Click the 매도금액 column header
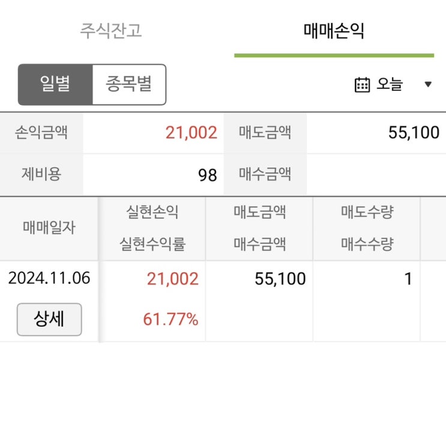Image resolution: width=446 pixels, height=446 pixels. [259, 212]
